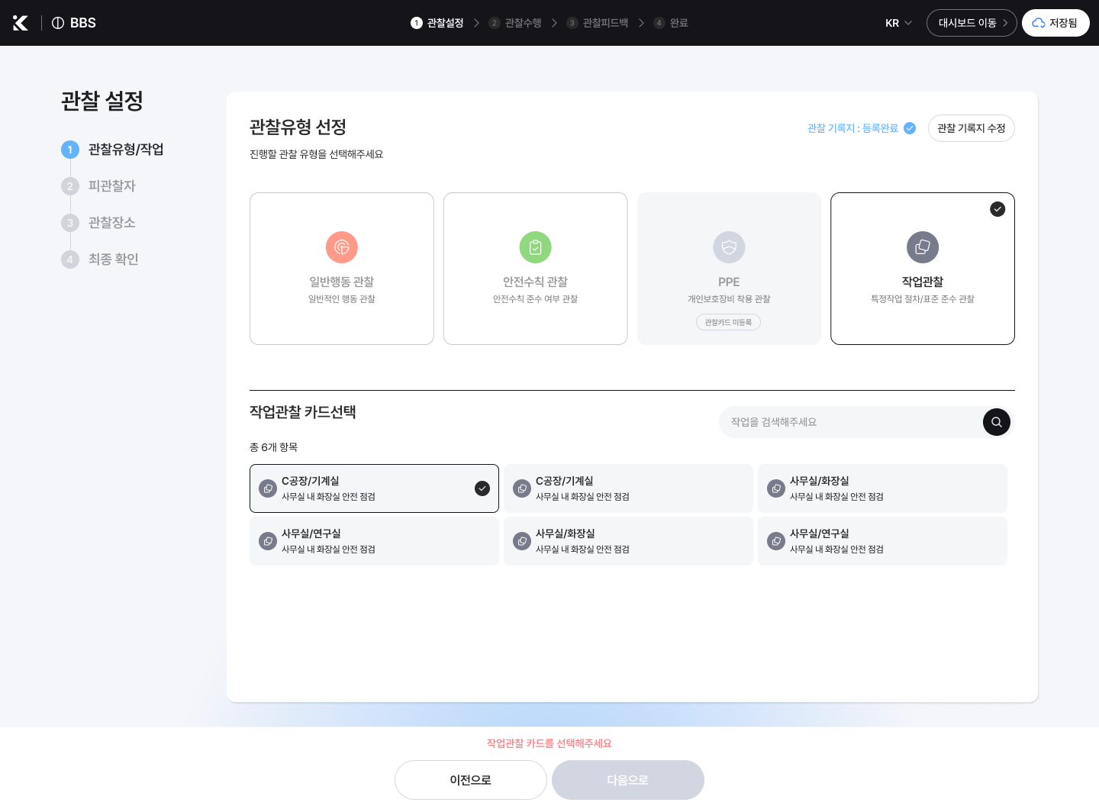Select the 완료 step in top progress bar

click(671, 23)
